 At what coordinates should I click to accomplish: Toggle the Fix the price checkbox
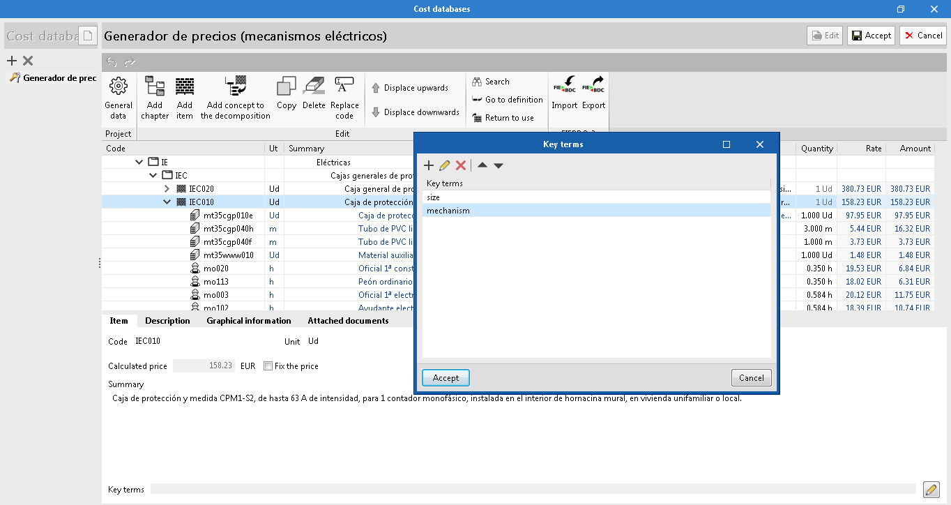coord(268,365)
